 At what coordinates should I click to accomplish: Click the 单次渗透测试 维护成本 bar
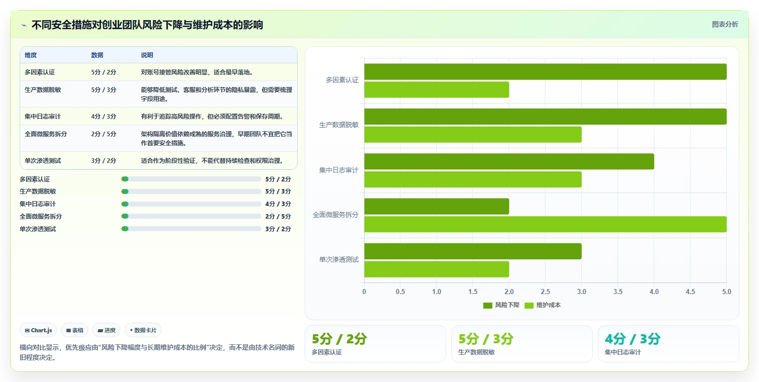click(437, 269)
